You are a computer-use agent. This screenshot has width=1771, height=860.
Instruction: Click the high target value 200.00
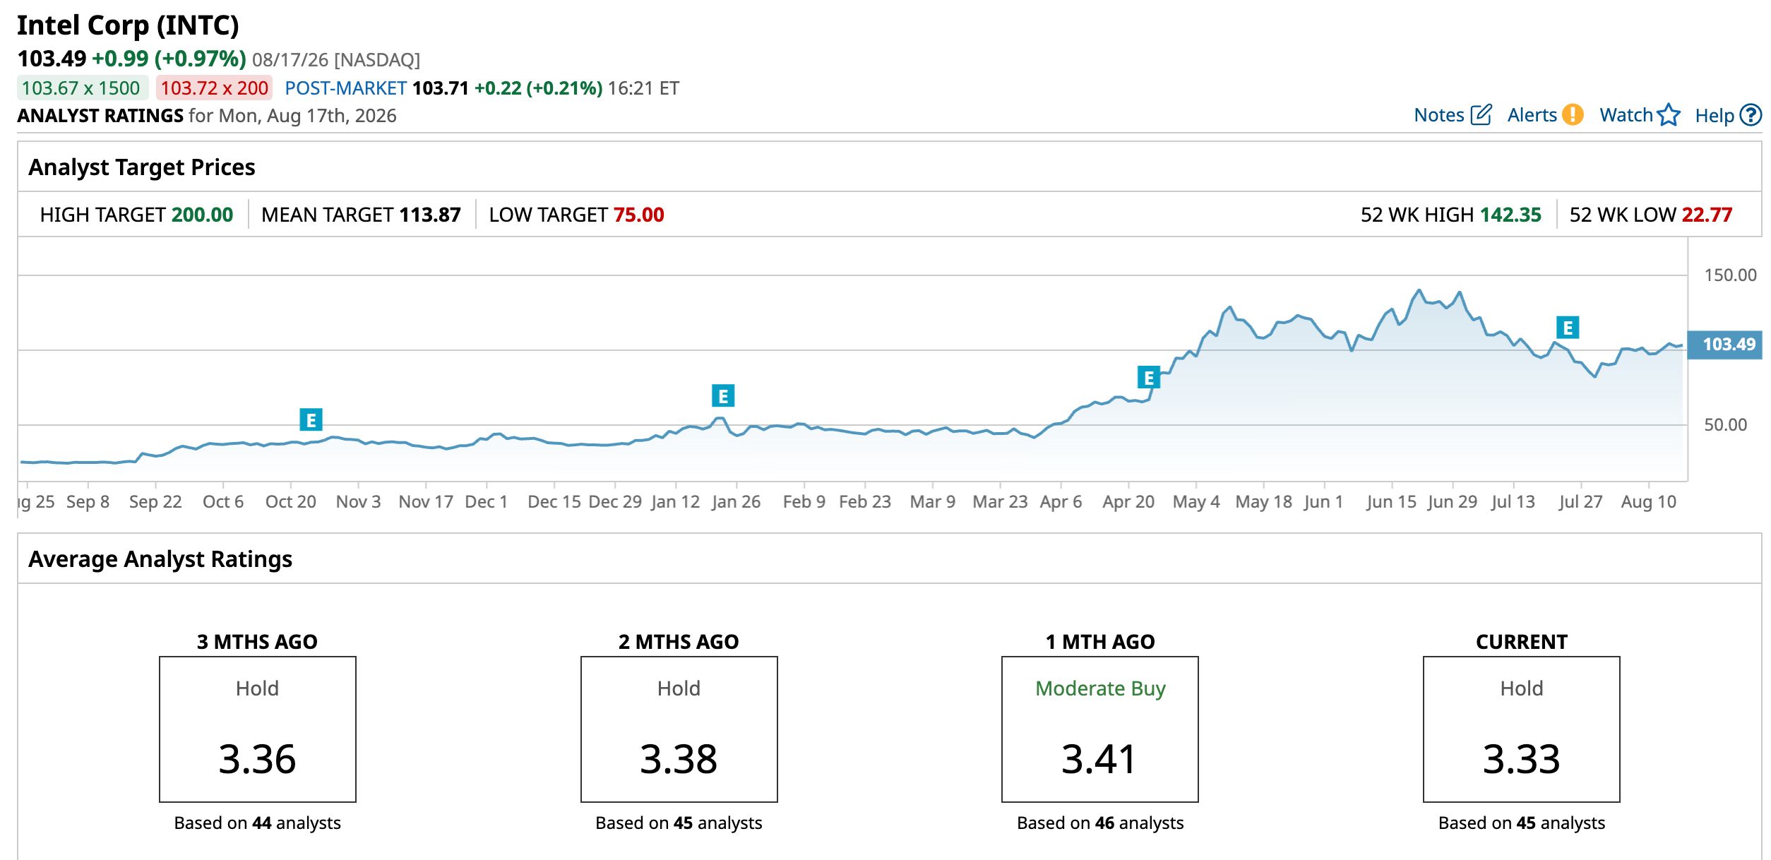click(202, 215)
